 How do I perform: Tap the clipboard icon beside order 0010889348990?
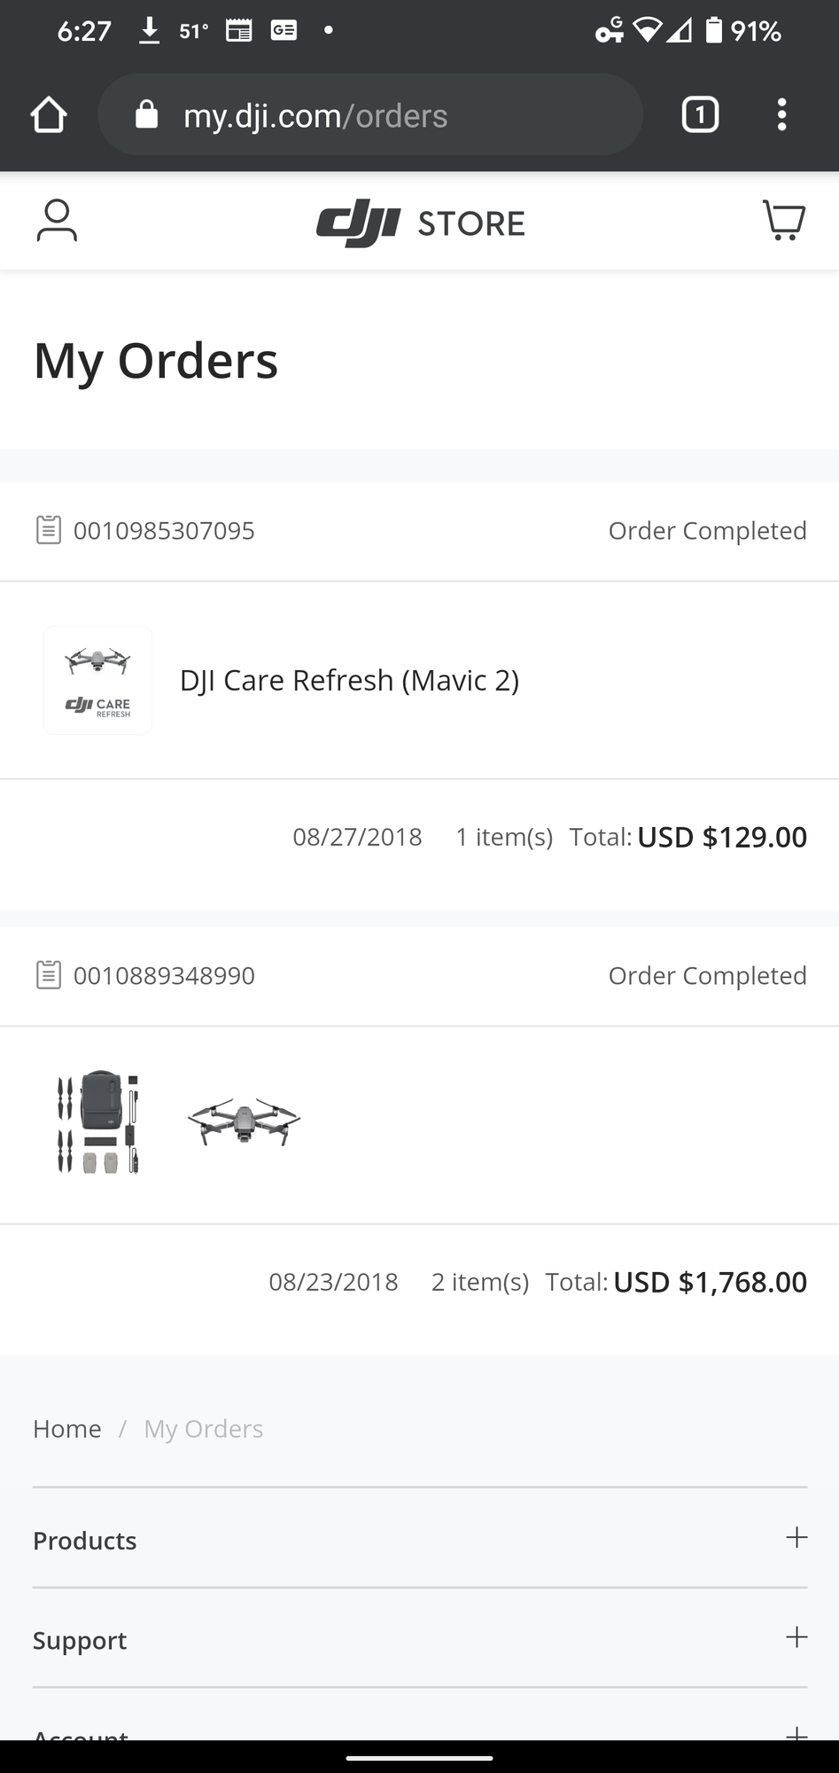point(49,975)
